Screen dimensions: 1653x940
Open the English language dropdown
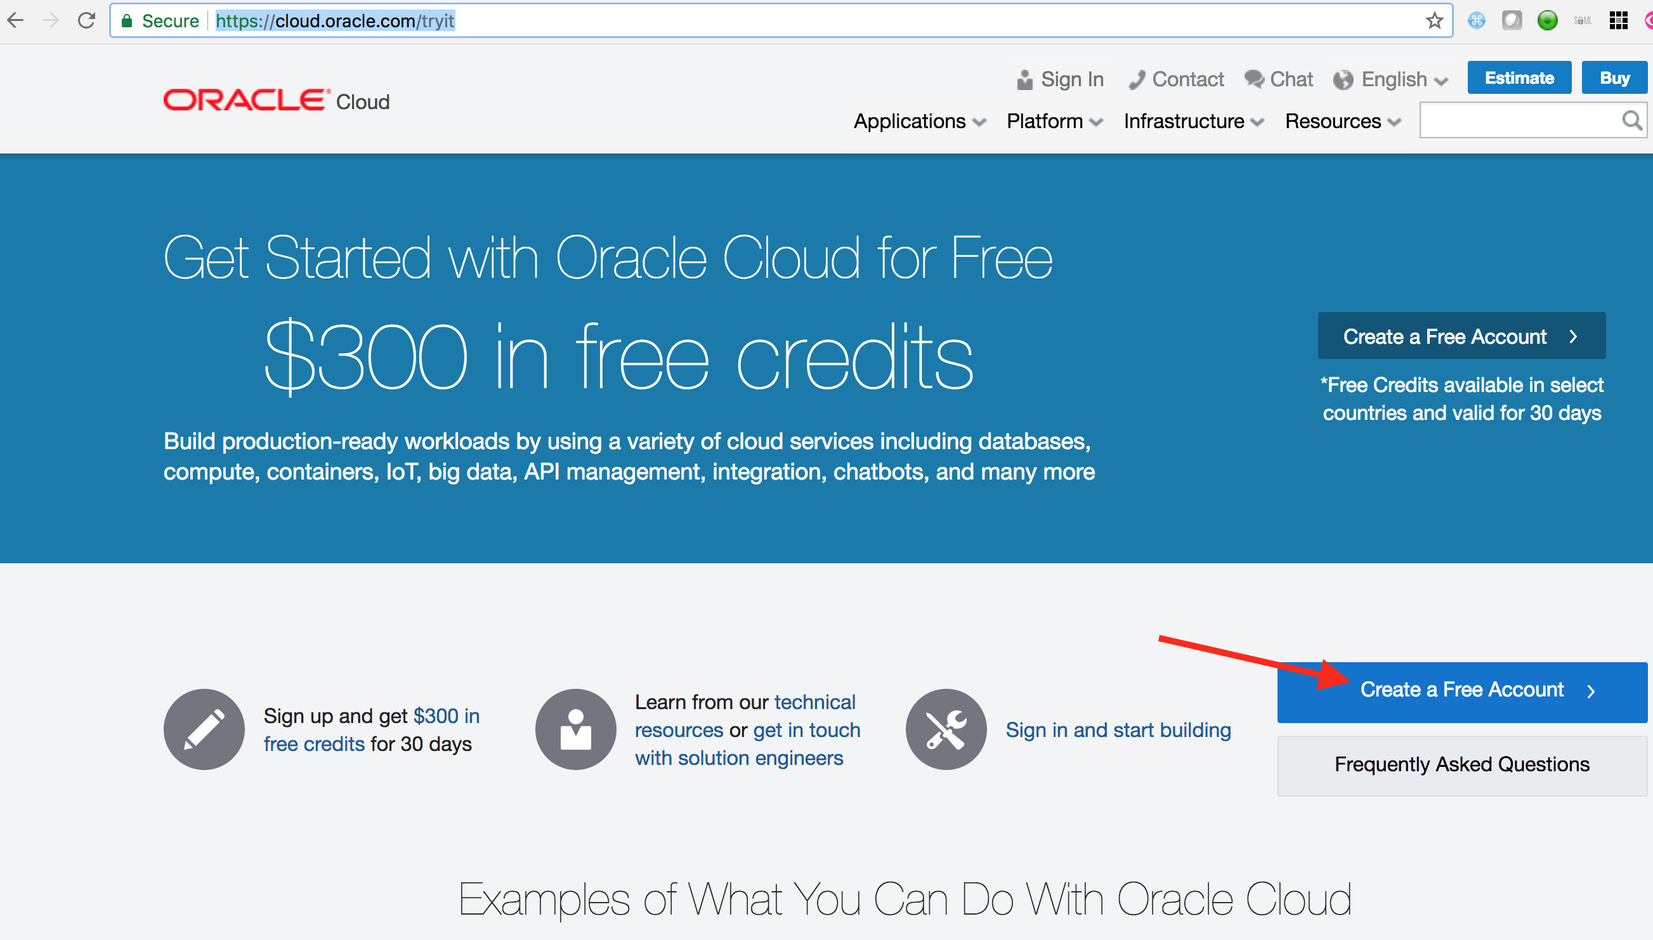point(1405,79)
